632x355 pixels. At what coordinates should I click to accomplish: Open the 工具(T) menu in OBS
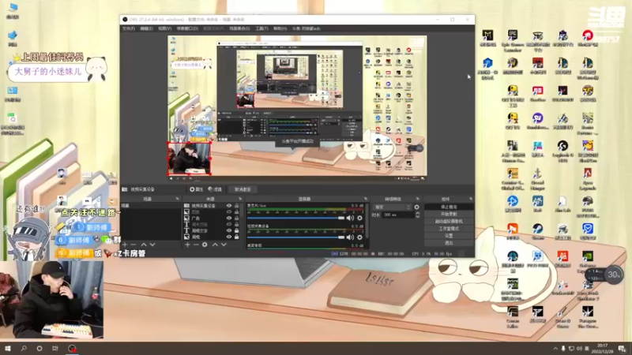261,28
